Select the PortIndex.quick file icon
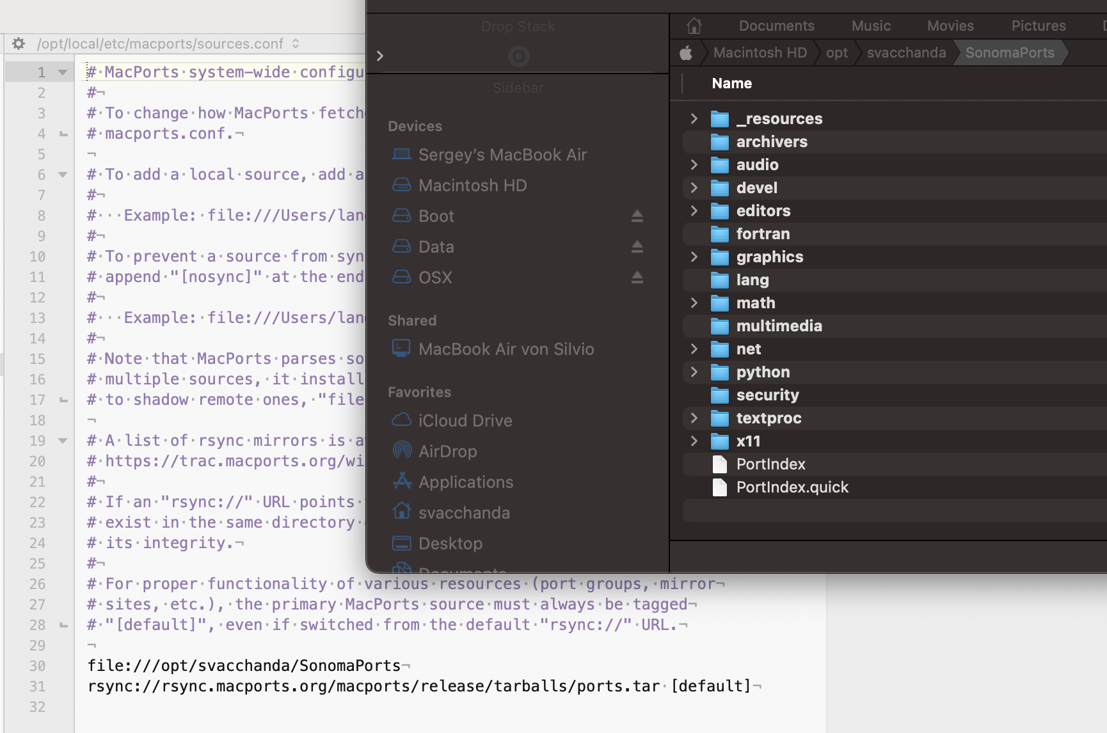This screenshot has width=1107, height=733. [720, 487]
